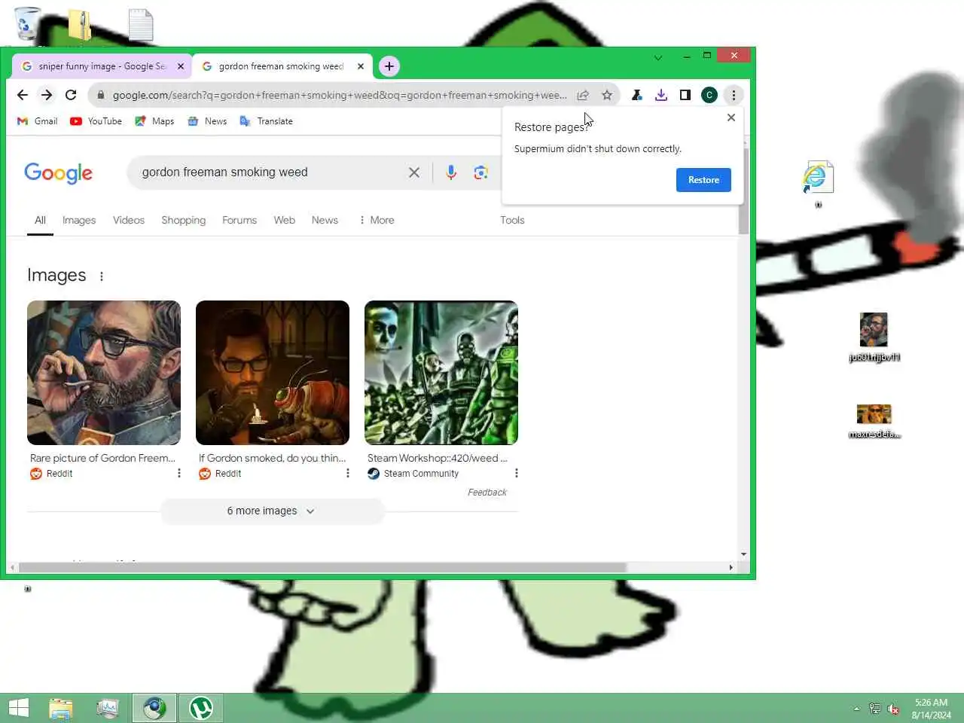Open options next to Images heading
The width and height of the screenshot is (964, 723).
point(102,276)
